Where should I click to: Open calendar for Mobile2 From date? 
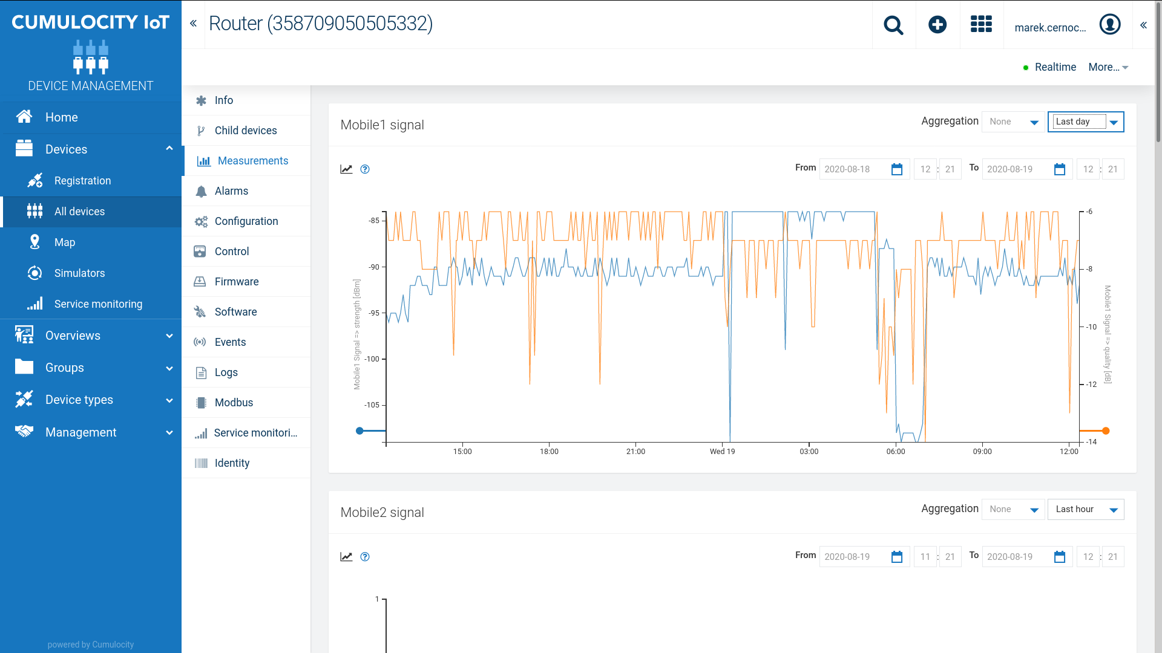pyautogui.click(x=897, y=557)
